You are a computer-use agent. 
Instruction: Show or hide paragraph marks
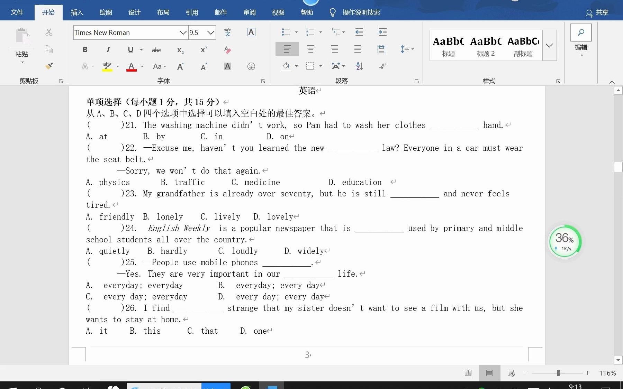coord(382,66)
